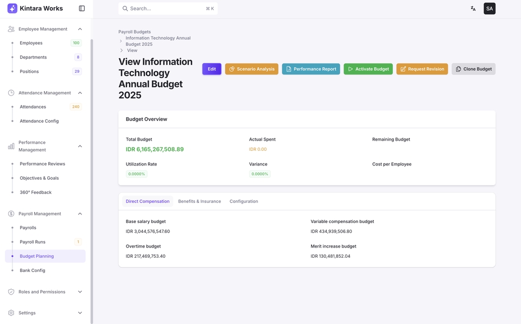Click the Clone Budget button
The height and width of the screenshot is (324, 521).
click(473, 69)
